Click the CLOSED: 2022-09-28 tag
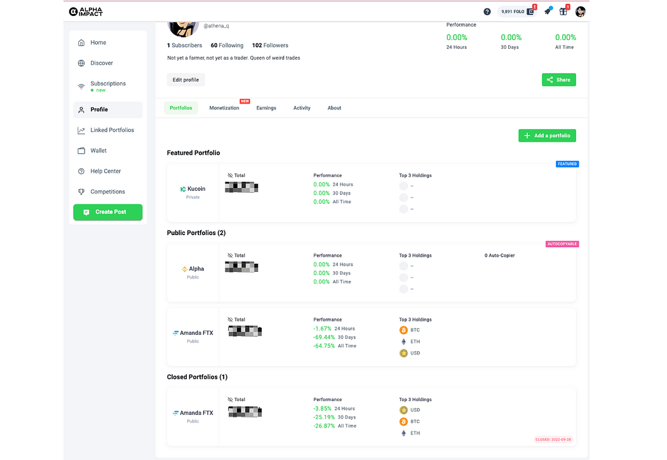 click(553, 440)
